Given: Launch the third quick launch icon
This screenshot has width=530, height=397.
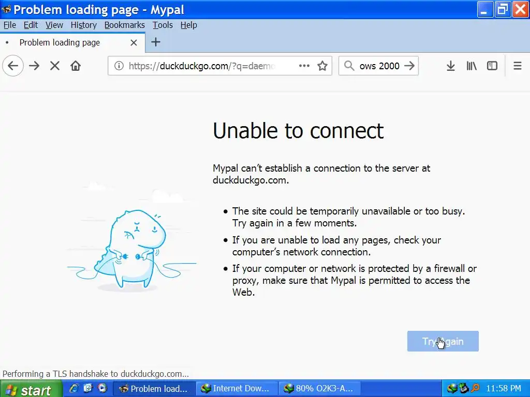Looking at the screenshot, I should pos(102,388).
